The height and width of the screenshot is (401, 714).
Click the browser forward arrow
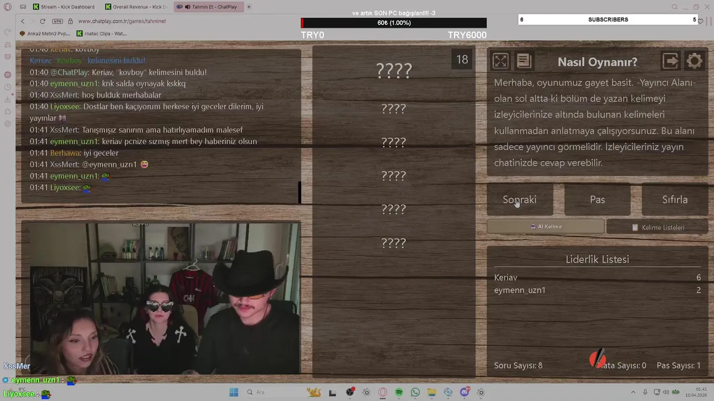[32, 21]
